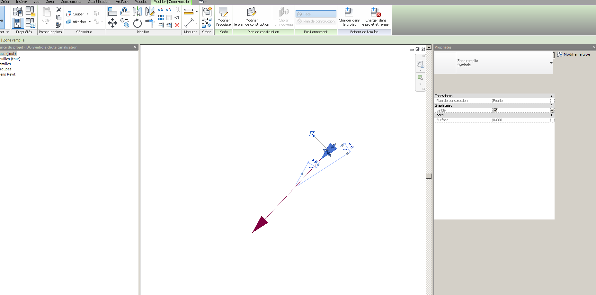Select the Copy tool with two circles

(x=125, y=23)
